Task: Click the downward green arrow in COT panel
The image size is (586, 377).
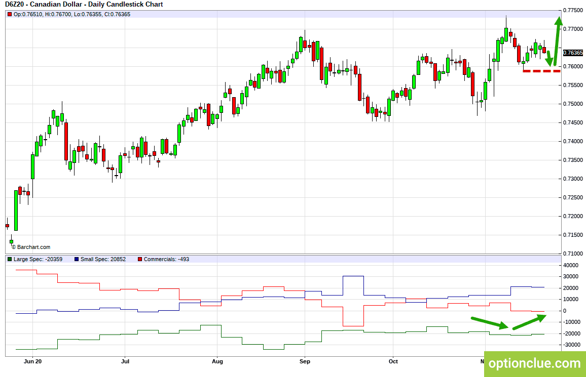Action: pos(490,323)
